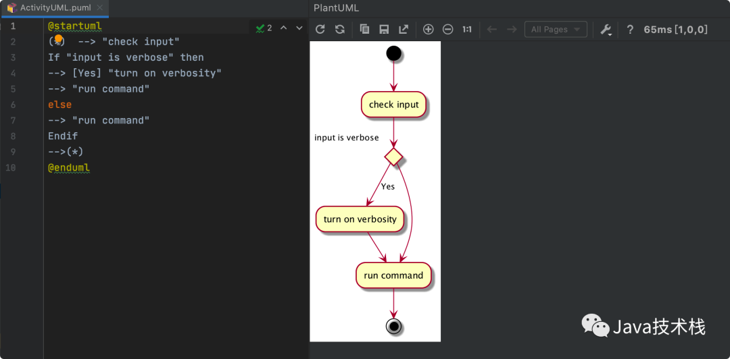Click the 'input is verbose' diagram label

[x=346, y=138]
